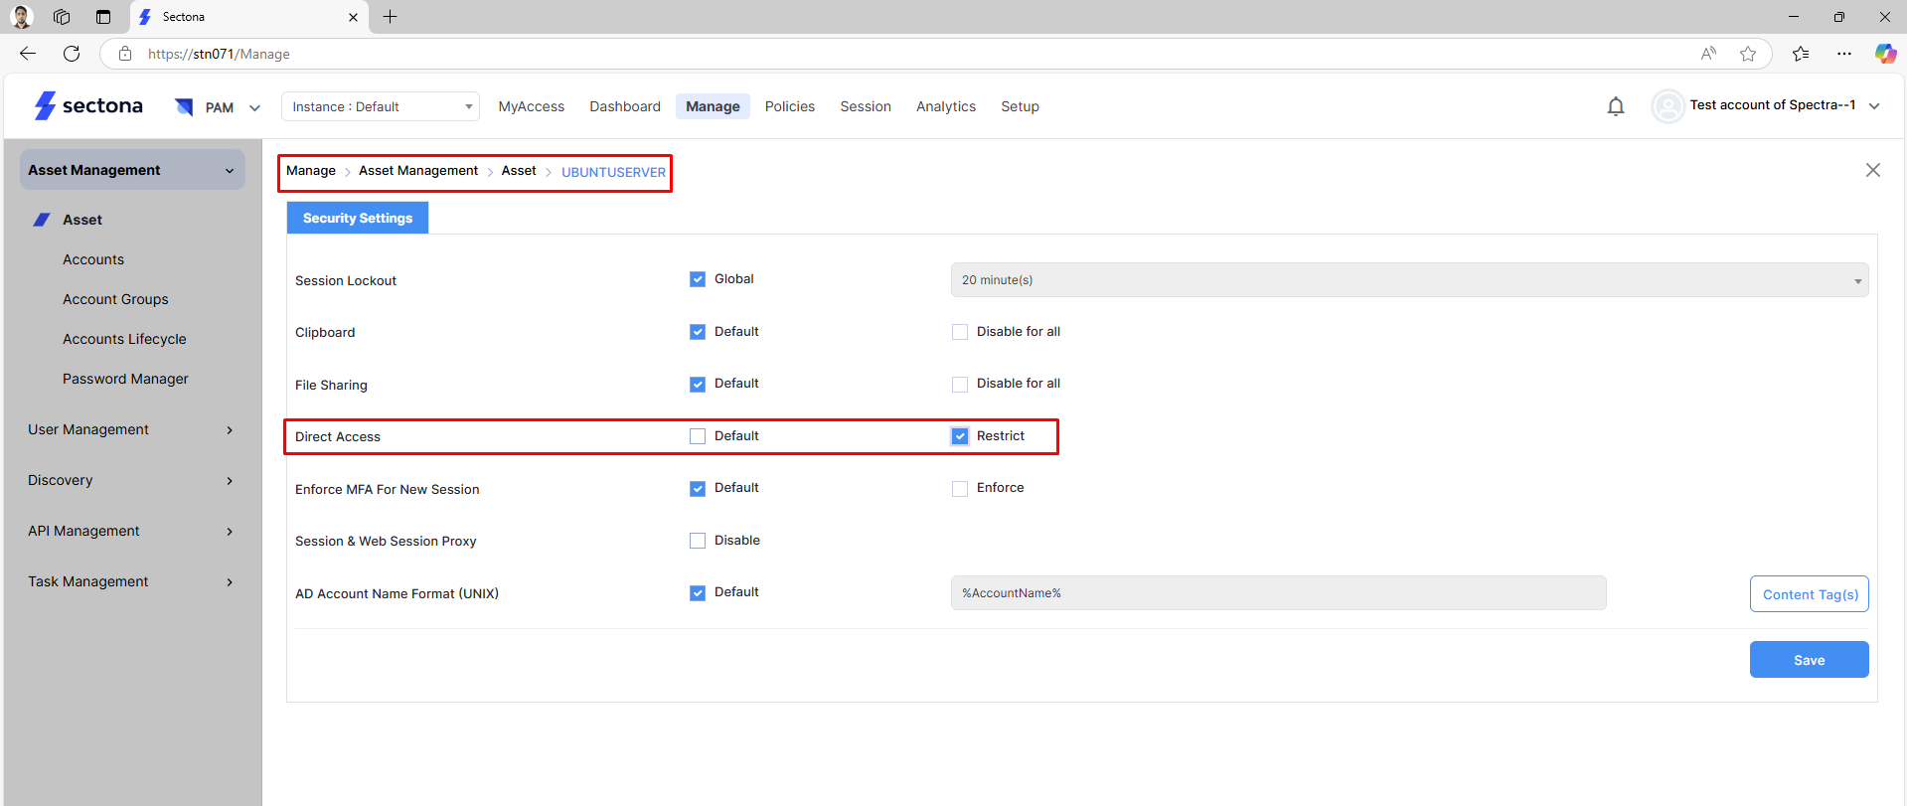The image size is (1907, 806).
Task: Check File Sharing Disable for all
Action: [x=960, y=384]
